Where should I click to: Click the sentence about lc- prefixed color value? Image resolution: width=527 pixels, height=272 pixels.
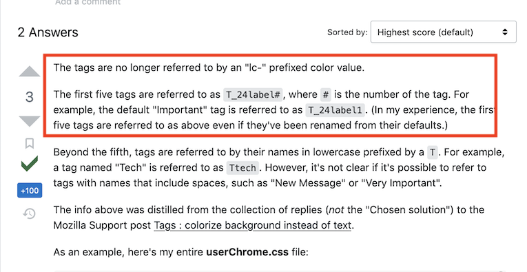209,67
